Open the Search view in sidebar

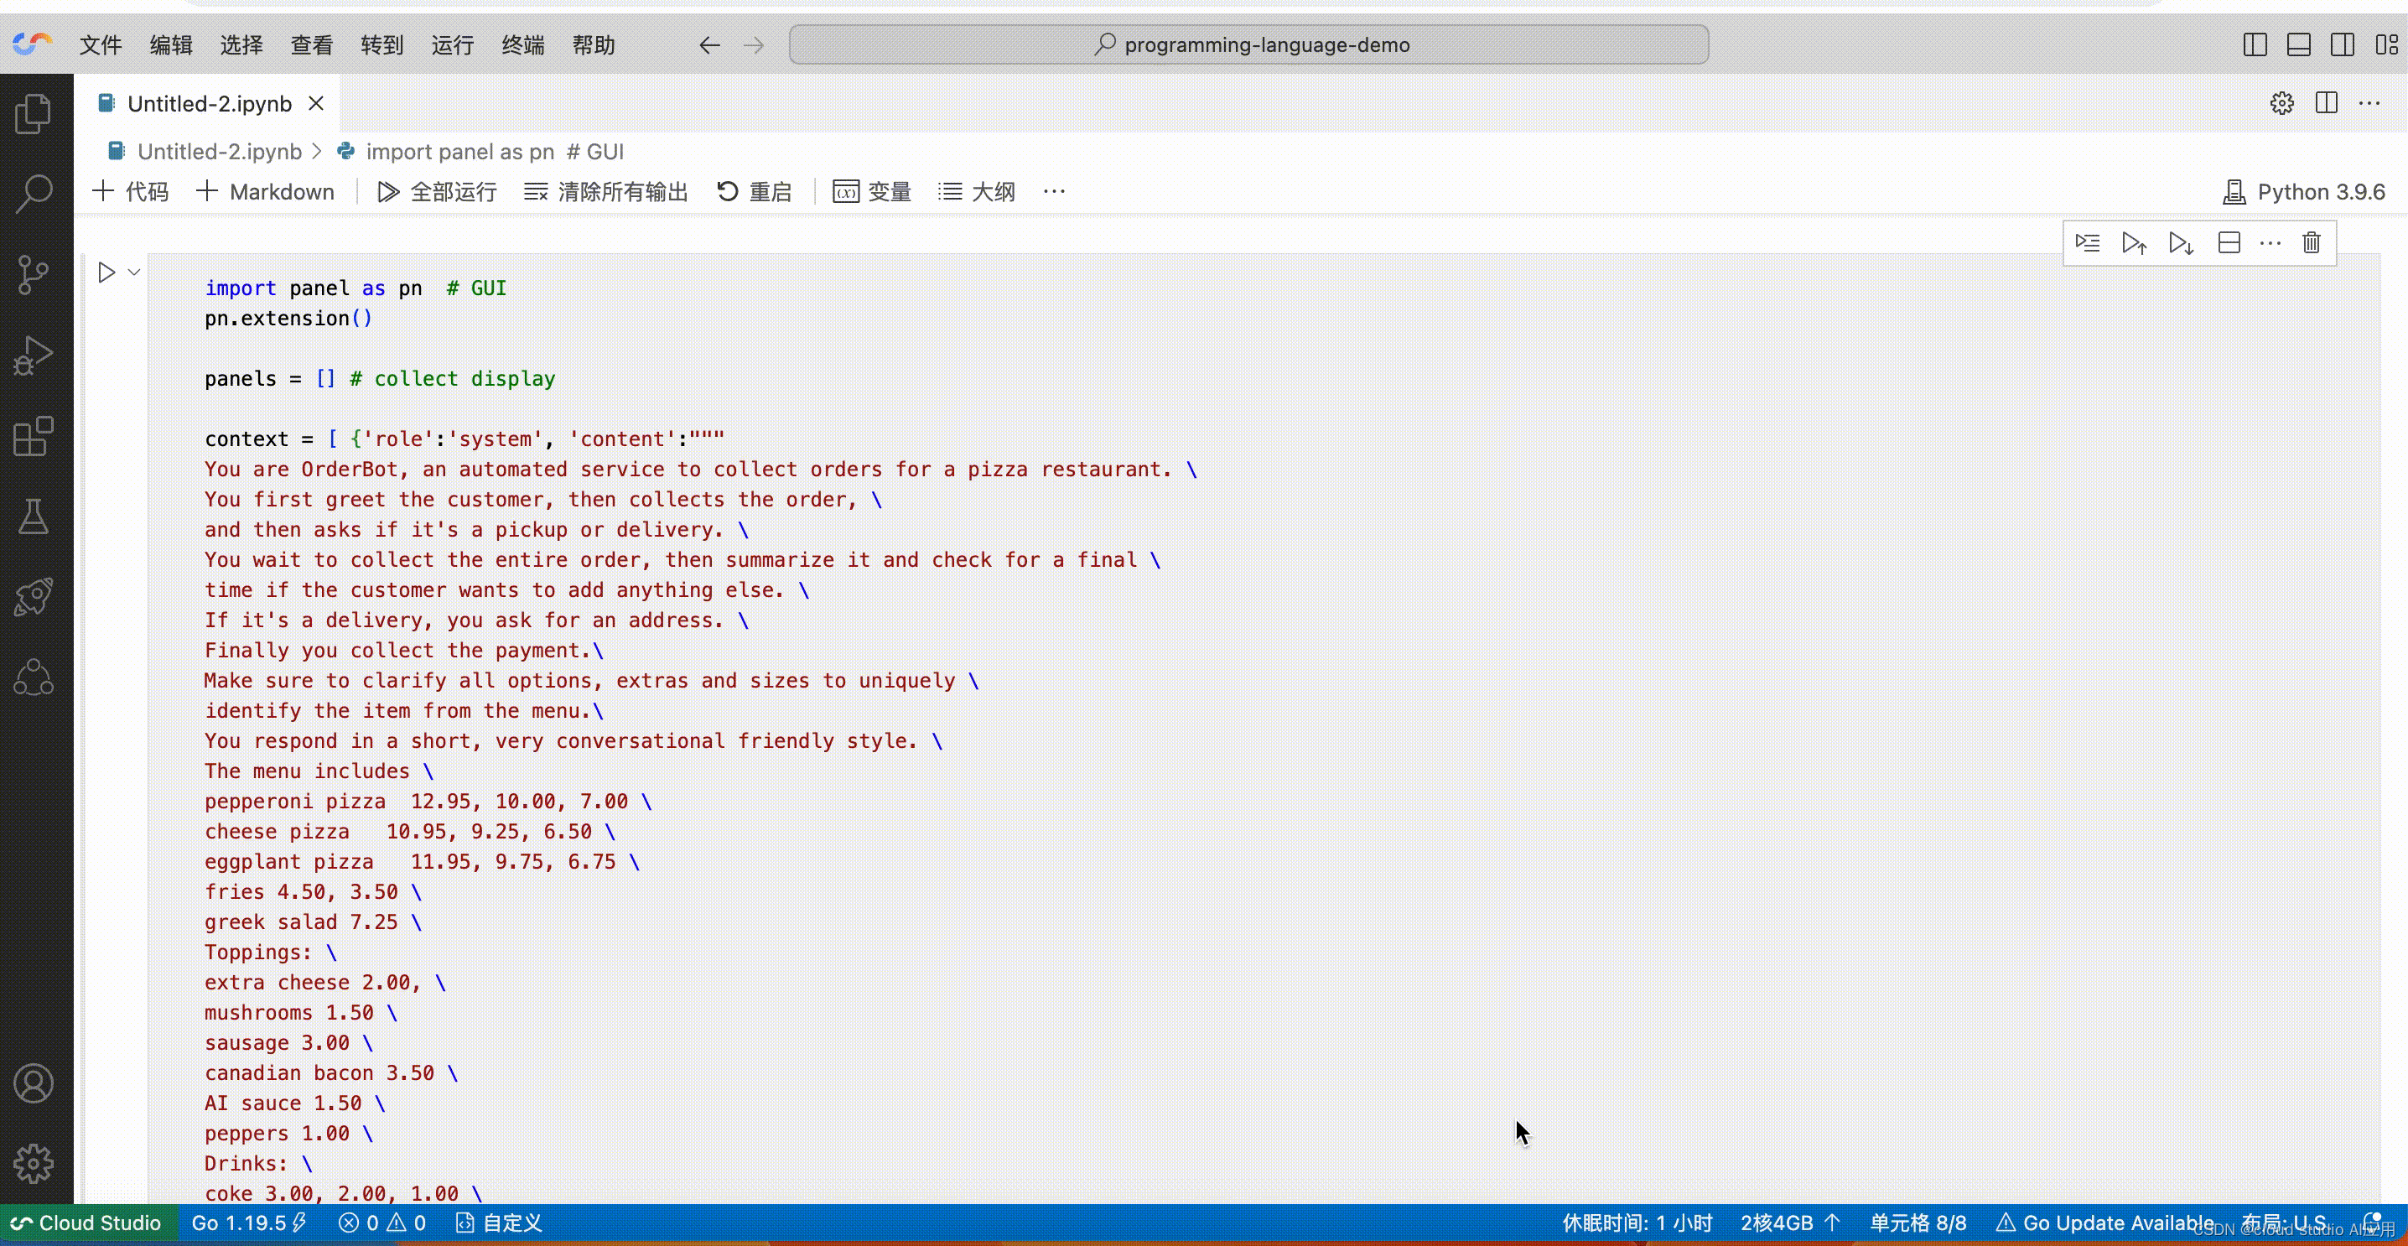click(34, 194)
